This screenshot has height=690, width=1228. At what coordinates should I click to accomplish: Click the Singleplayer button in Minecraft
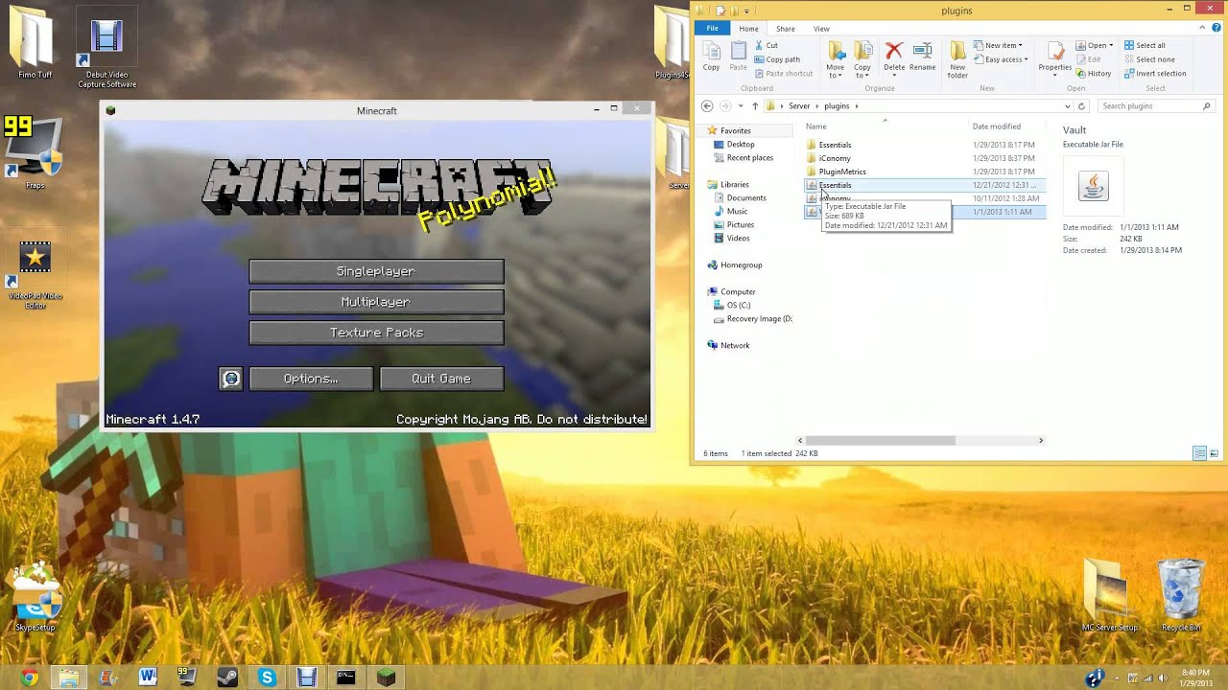(376, 271)
